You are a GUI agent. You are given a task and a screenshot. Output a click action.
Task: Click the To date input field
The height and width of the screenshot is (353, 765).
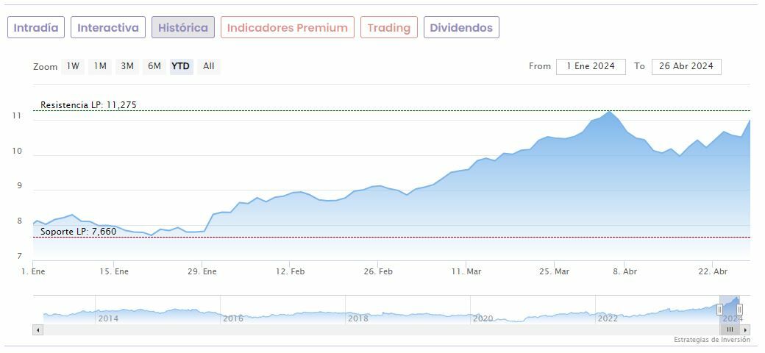pos(686,66)
